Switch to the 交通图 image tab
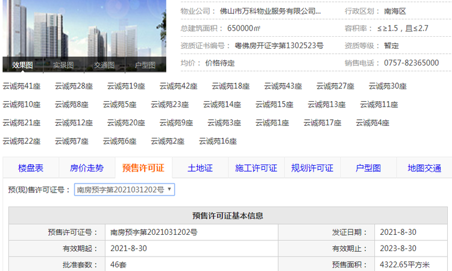Viewport: 452px width, 271px height. [104, 65]
